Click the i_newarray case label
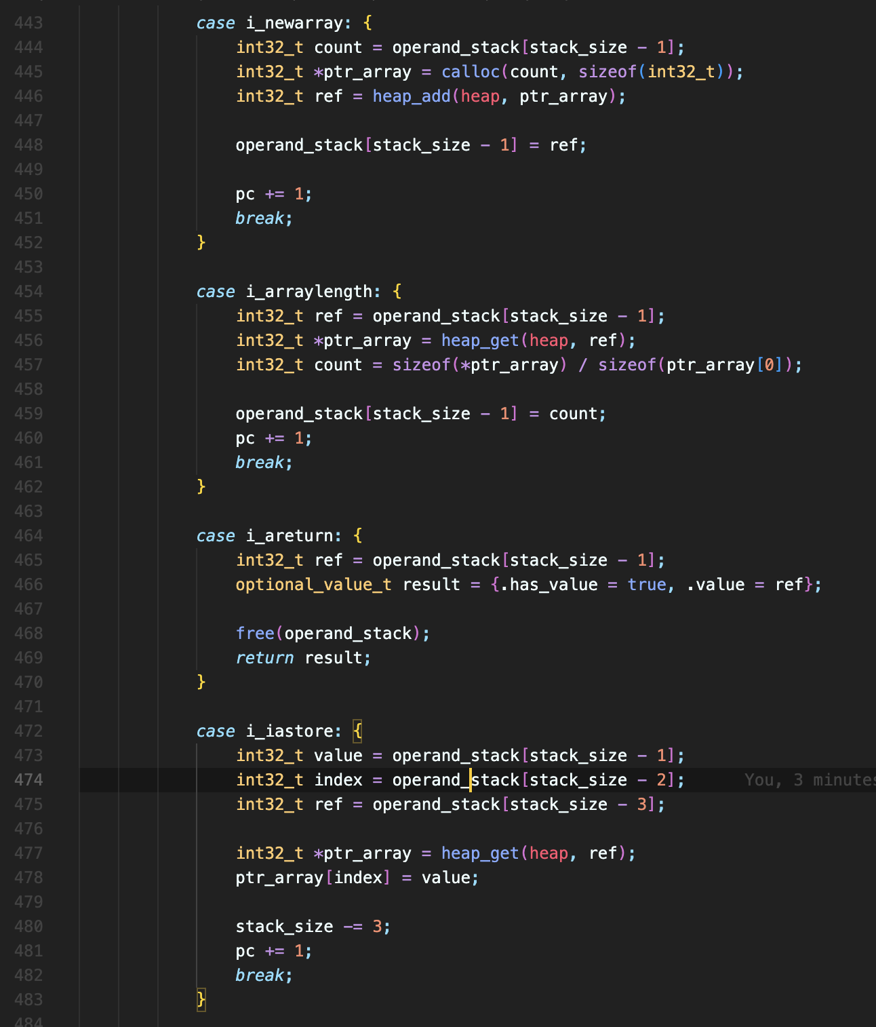Viewport: 876px width, 1027px height. pyautogui.click(x=294, y=23)
